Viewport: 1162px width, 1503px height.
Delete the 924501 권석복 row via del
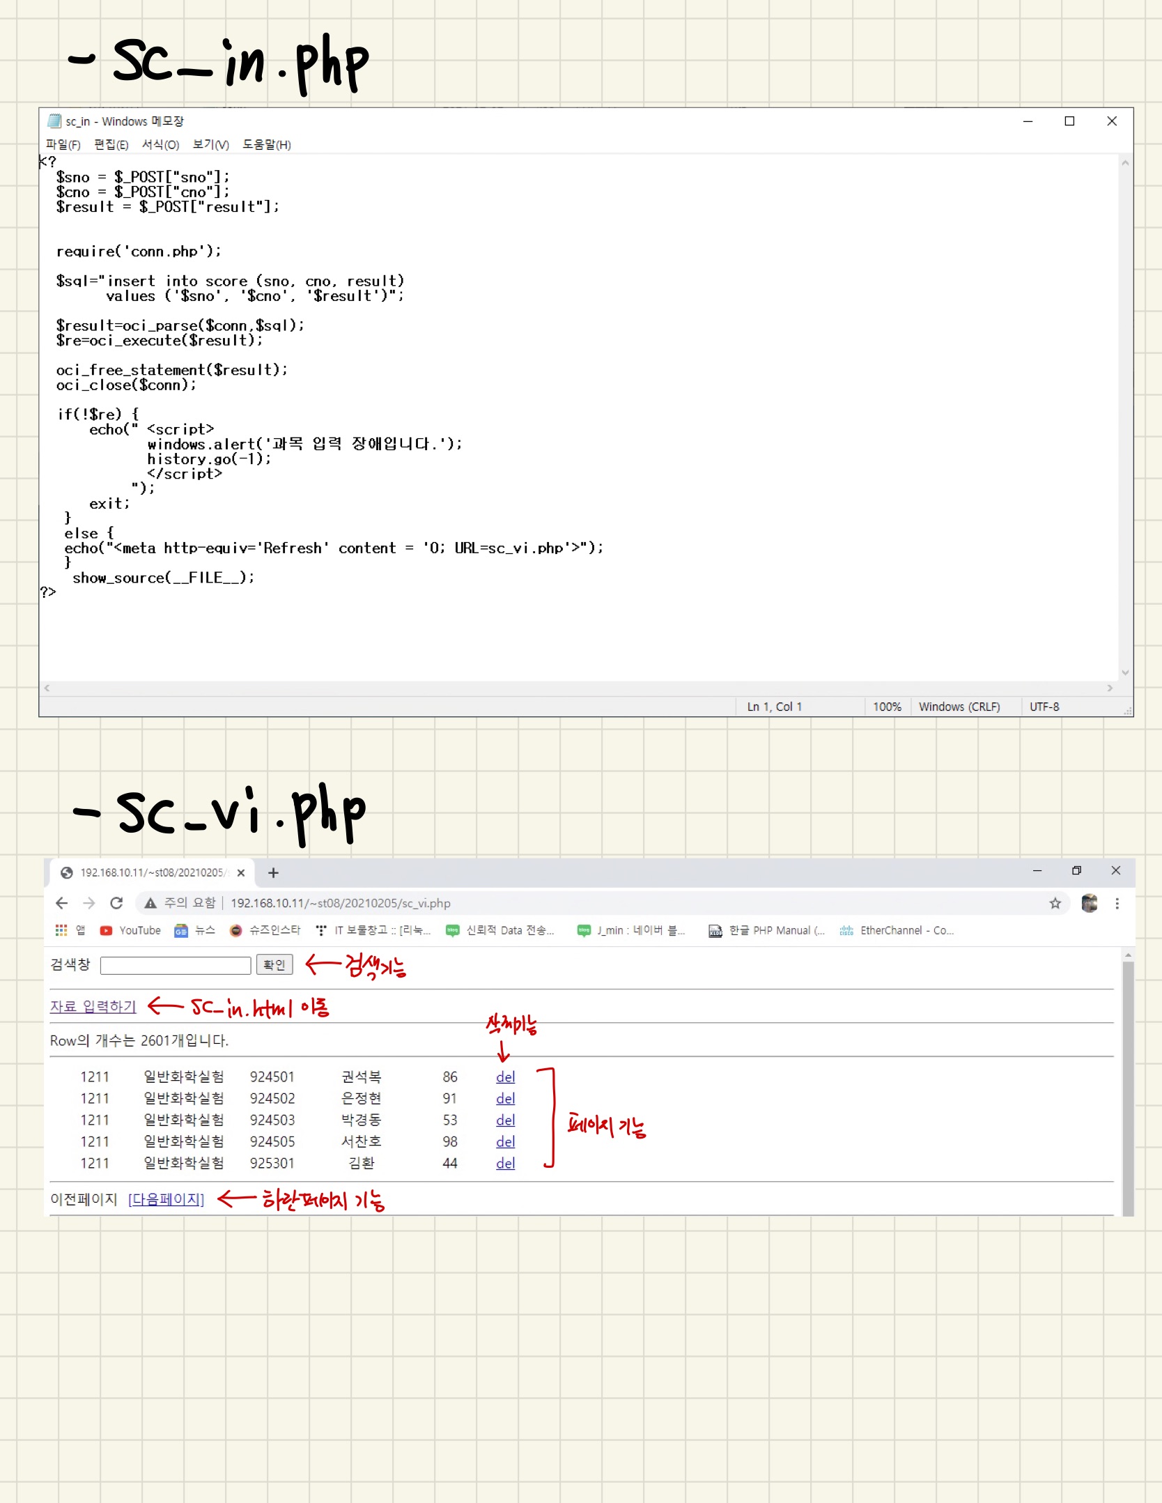[x=505, y=1077]
